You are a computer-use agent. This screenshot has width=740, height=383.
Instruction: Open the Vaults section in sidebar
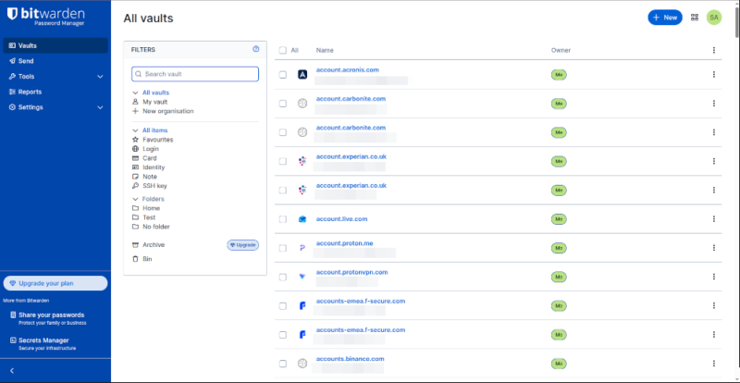point(55,46)
